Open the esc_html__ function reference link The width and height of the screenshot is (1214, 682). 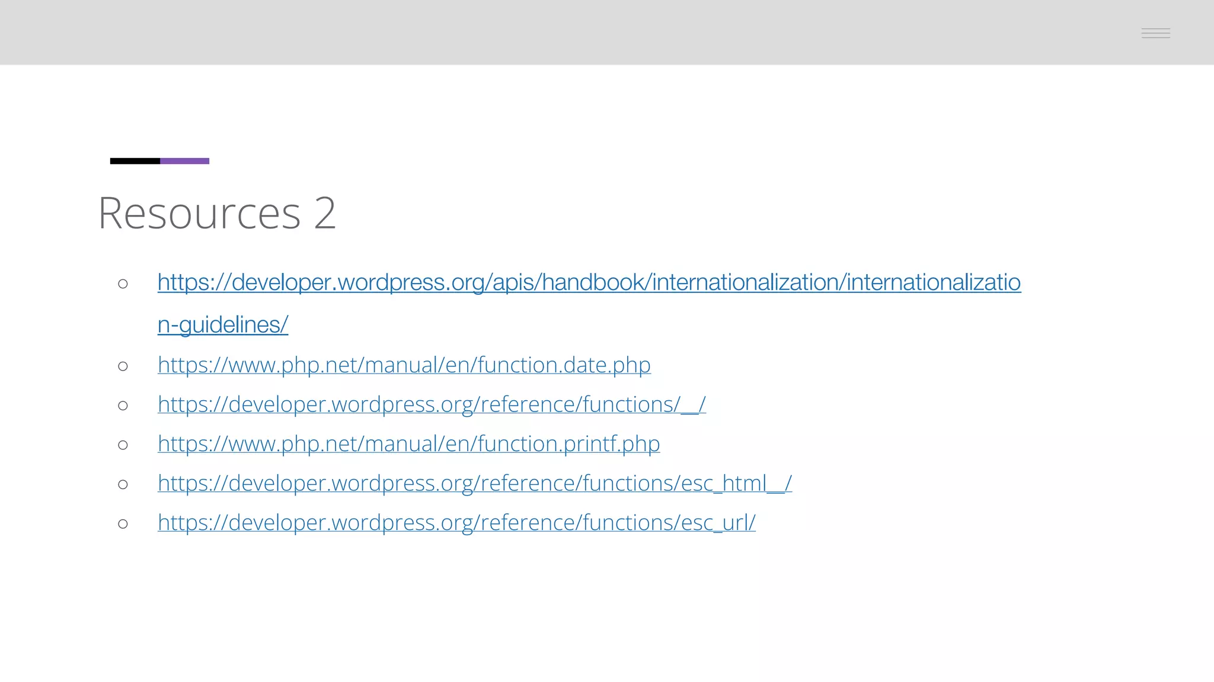tap(474, 483)
